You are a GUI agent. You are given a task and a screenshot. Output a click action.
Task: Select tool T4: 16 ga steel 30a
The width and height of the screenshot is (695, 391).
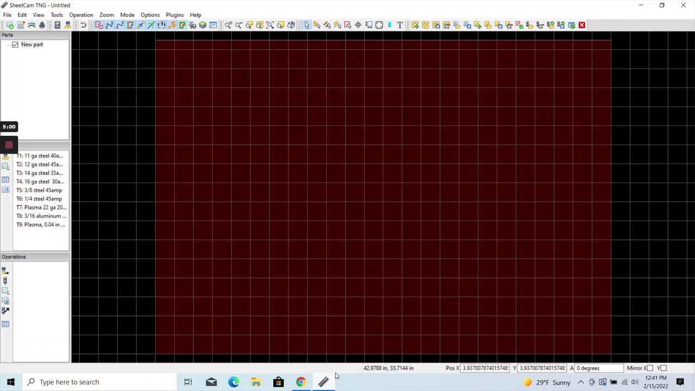[40, 182]
